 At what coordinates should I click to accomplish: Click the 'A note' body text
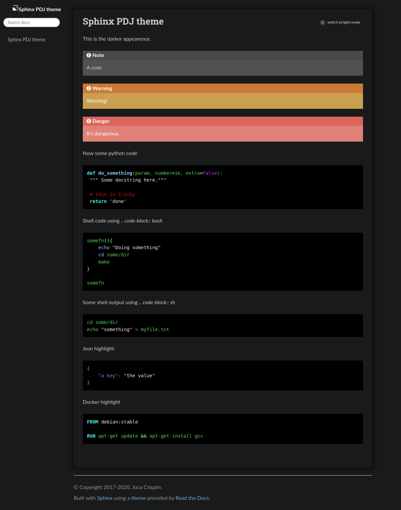[x=94, y=68]
